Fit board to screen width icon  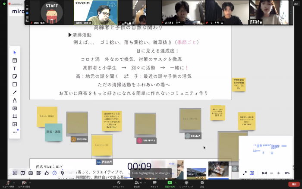[x=264, y=173]
